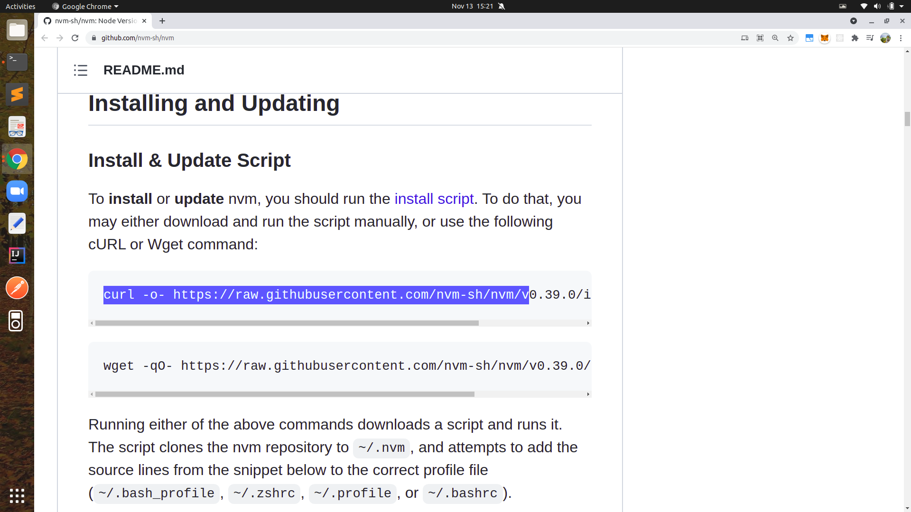
Task: Launch Sublime Text from the dock
Action: pyautogui.click(x=17, y=94)
